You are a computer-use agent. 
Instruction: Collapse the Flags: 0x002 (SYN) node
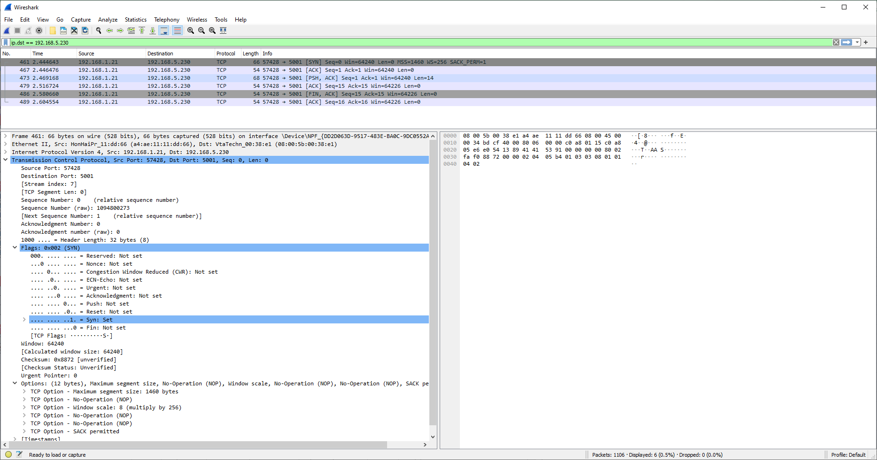[15, 248]
